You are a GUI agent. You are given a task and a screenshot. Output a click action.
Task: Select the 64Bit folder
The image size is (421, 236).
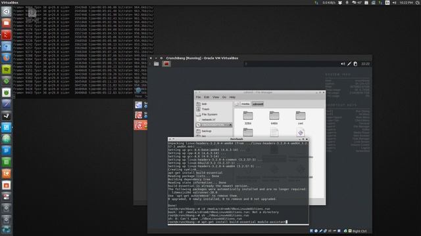coord(274,118)
